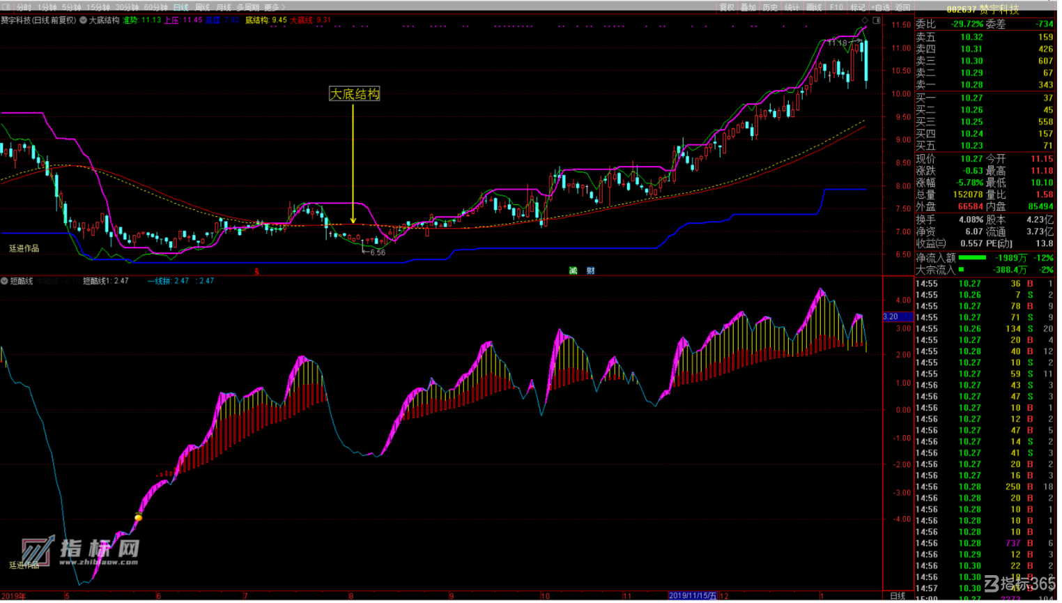The image size is (1062, 603).
Task: Click the 卖二 price 10.29
Action: click(971, 72)
